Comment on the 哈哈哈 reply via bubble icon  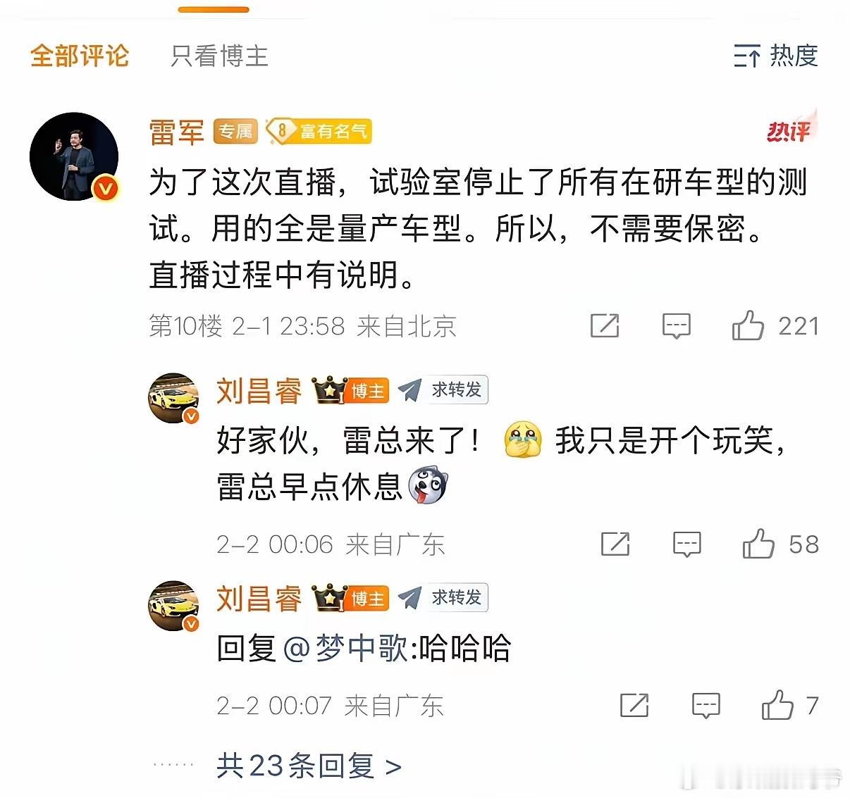pyautogui.click(x=706, y=706)
